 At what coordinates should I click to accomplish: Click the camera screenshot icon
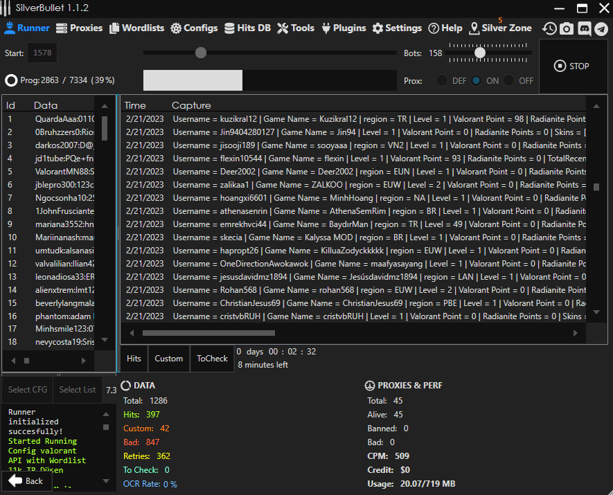(x=567, y=28)
